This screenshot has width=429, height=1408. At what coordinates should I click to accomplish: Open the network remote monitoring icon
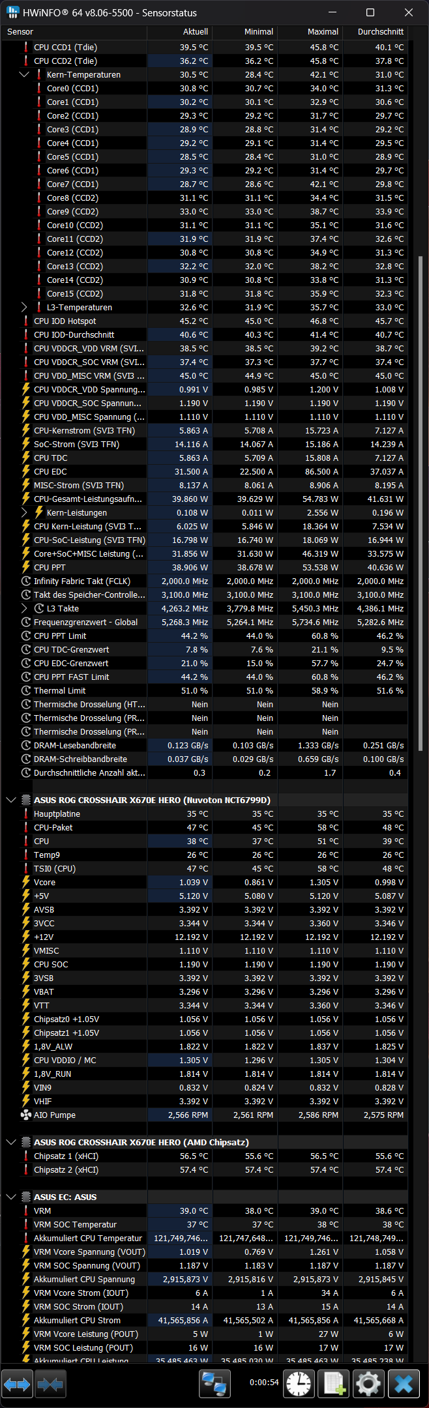[x=214, y=1384]
